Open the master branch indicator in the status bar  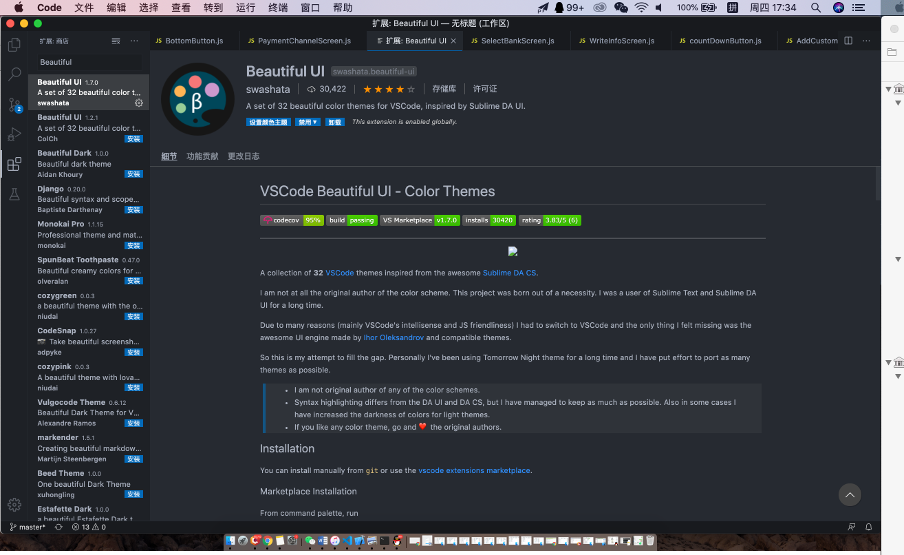28,527
